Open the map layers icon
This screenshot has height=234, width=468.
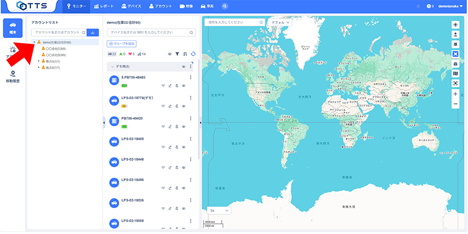coord(455,73)
